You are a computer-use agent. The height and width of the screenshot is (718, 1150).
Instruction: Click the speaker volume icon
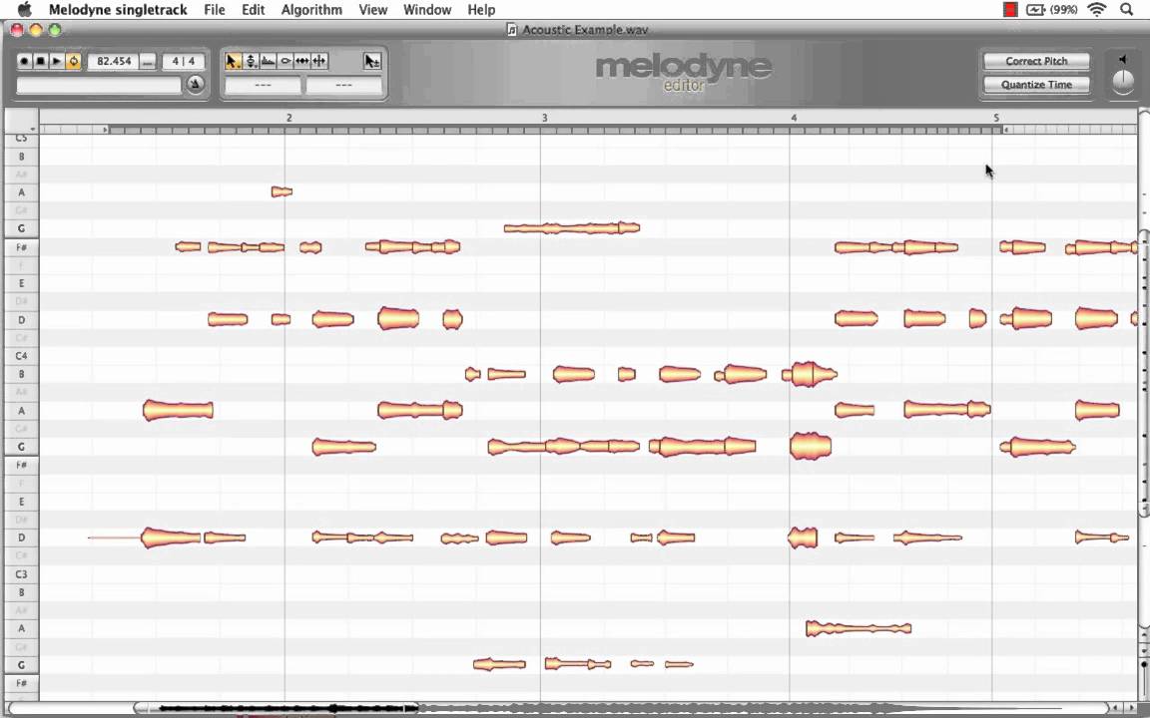pos(1123,59)
